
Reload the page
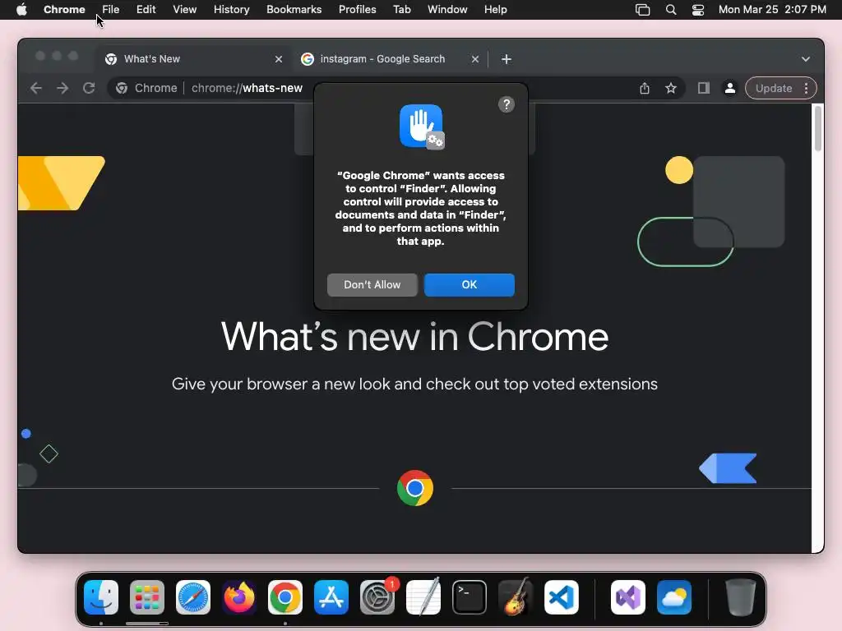(x=89, y=88)
